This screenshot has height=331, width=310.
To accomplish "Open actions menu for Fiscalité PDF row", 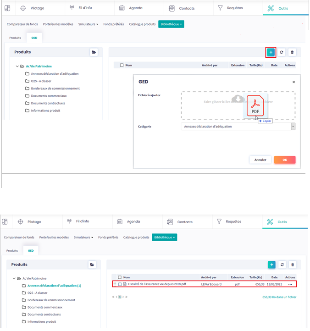I will [290, 284].
